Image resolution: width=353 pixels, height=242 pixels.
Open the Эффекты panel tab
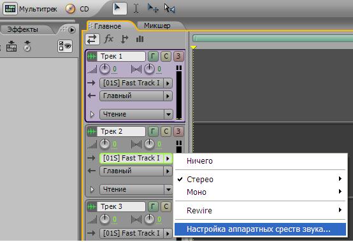point(22,29)
